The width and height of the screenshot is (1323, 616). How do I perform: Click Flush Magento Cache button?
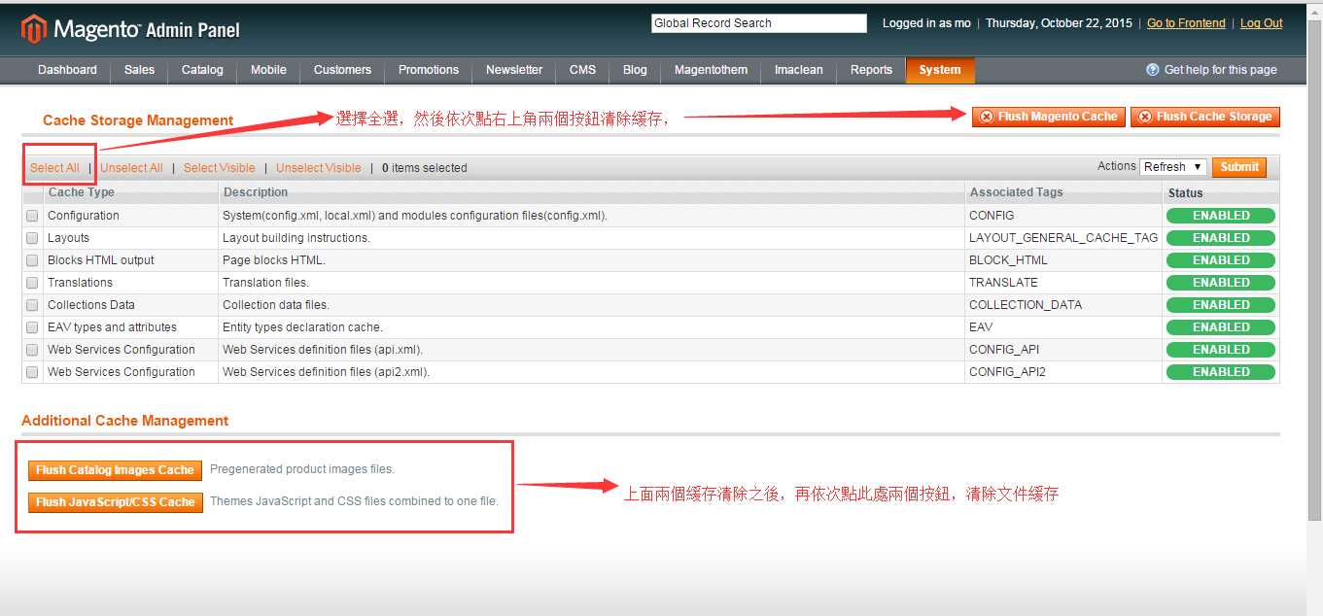[1048, 117]
